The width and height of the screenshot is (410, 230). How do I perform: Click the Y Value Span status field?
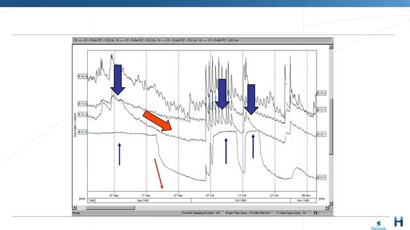tap(294, 213)
